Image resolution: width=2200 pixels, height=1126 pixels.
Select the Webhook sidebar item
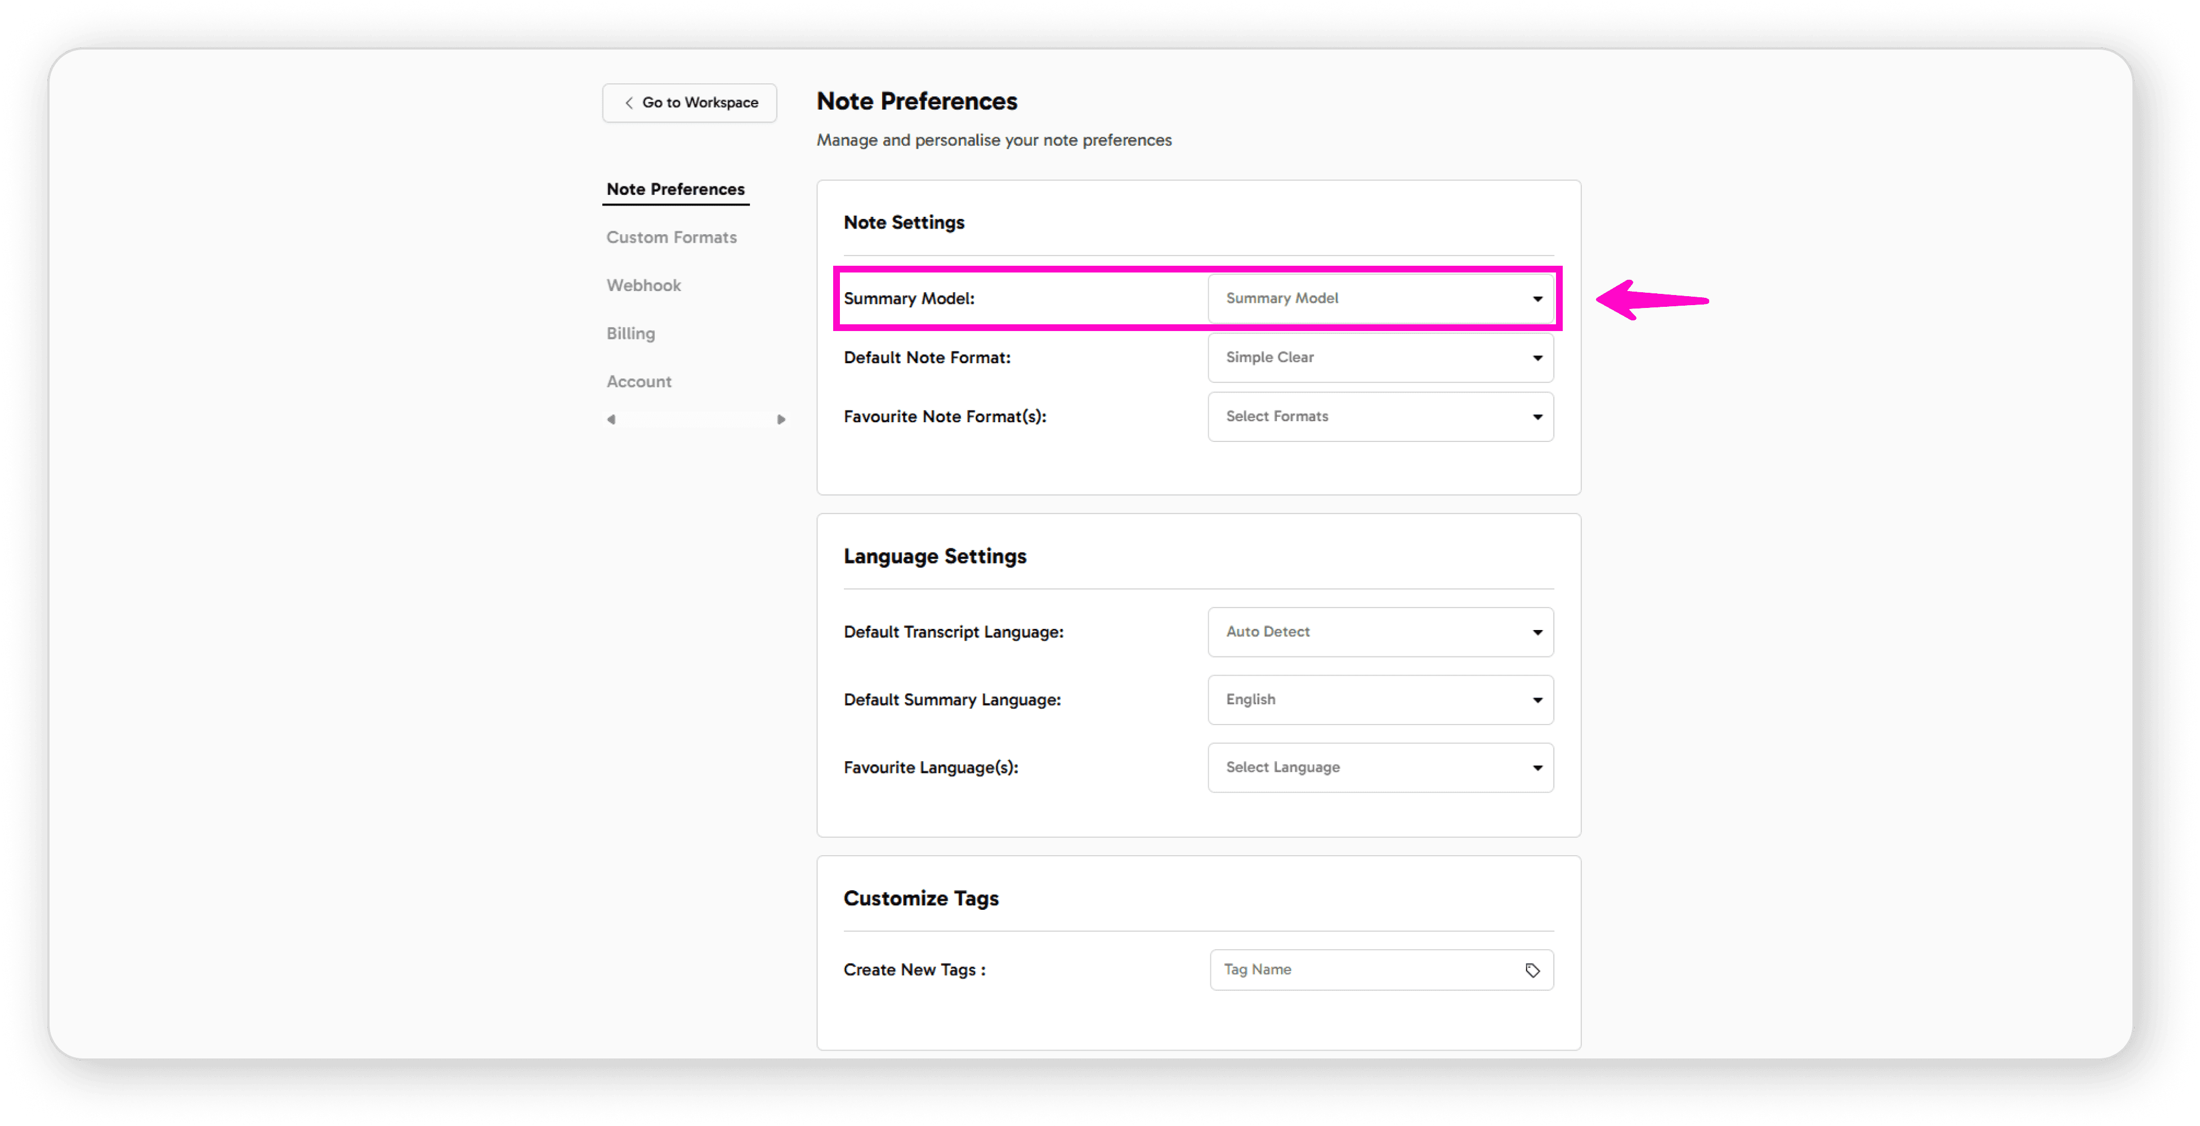pos(643,284)
